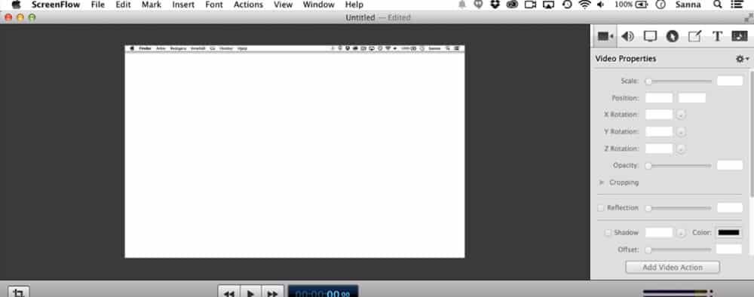Open the Media Library icon

pos(739,36)
